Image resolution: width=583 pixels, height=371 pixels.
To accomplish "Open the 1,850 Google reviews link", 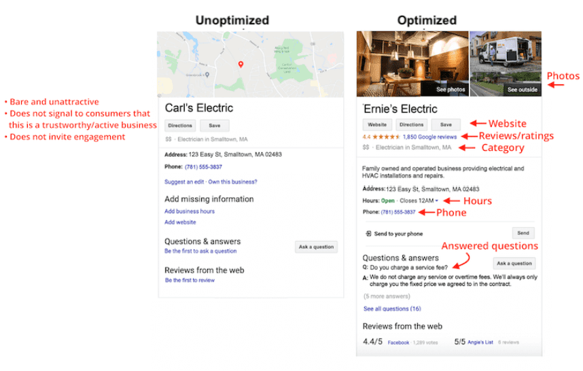I will pos(429,137).
